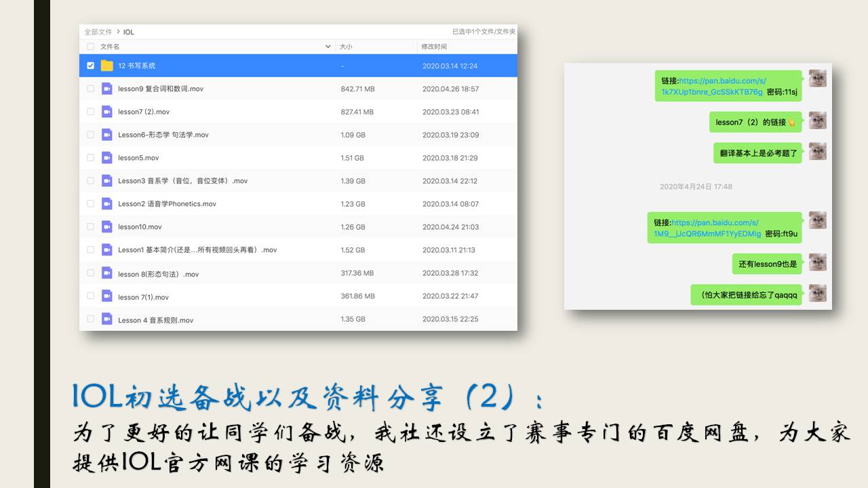Image resolution: width=868 pixels, height=488 pixels.
Task: Select the IOL breadcrumb folder item
Action: [x=129, y=32]
